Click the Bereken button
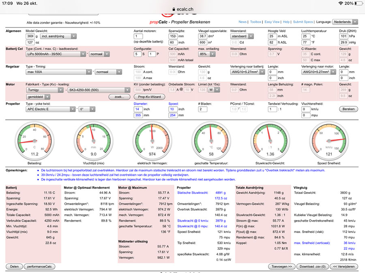This screenshot has height=273, width=365. 348,109
